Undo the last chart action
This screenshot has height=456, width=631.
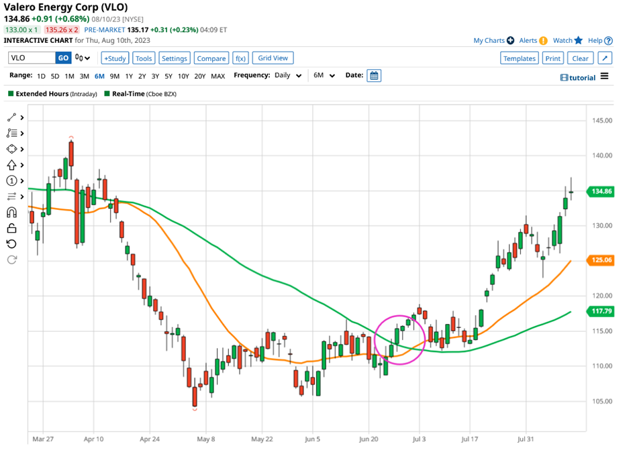coord(11,244)
